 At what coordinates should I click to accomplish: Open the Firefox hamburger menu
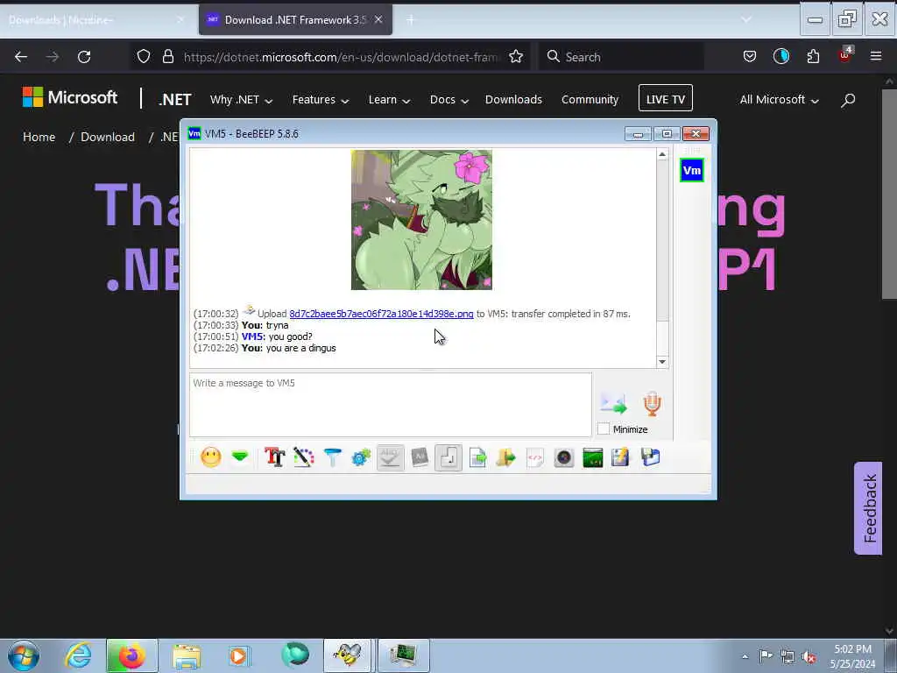(x=876, y=56)
